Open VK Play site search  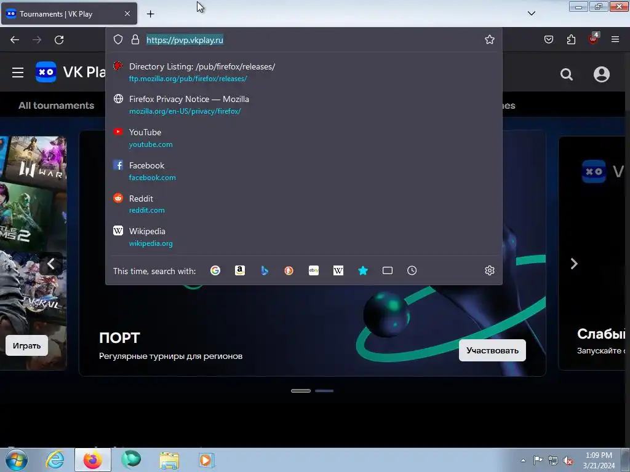[567, 74]
